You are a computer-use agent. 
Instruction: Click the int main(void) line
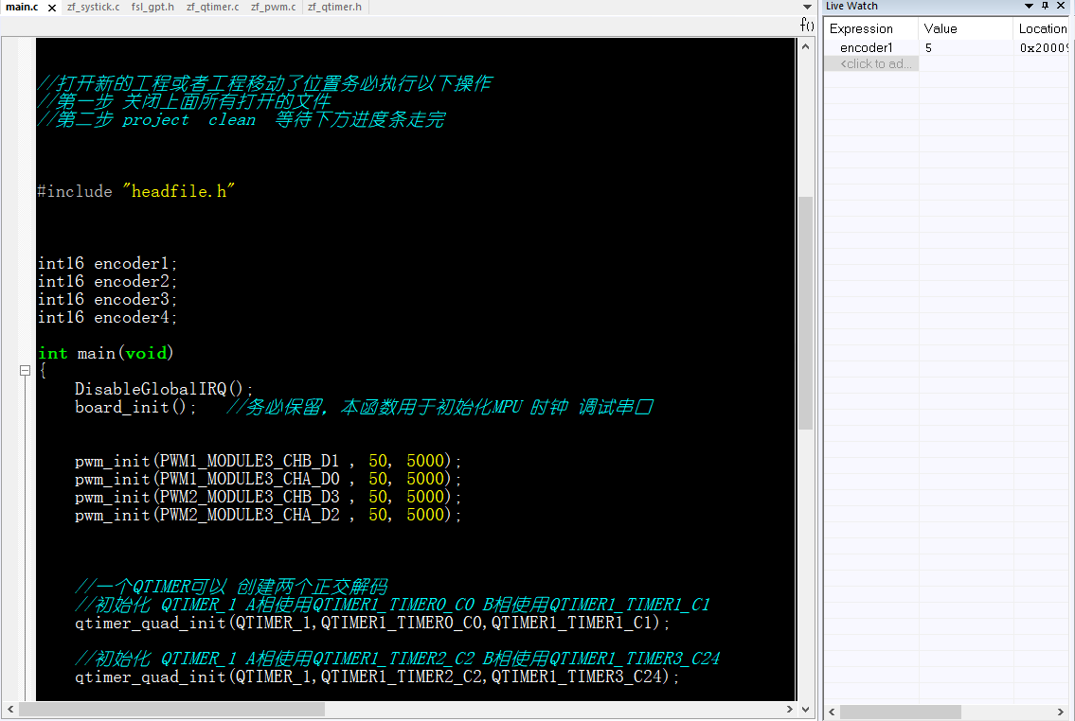(x=105, y=353)
